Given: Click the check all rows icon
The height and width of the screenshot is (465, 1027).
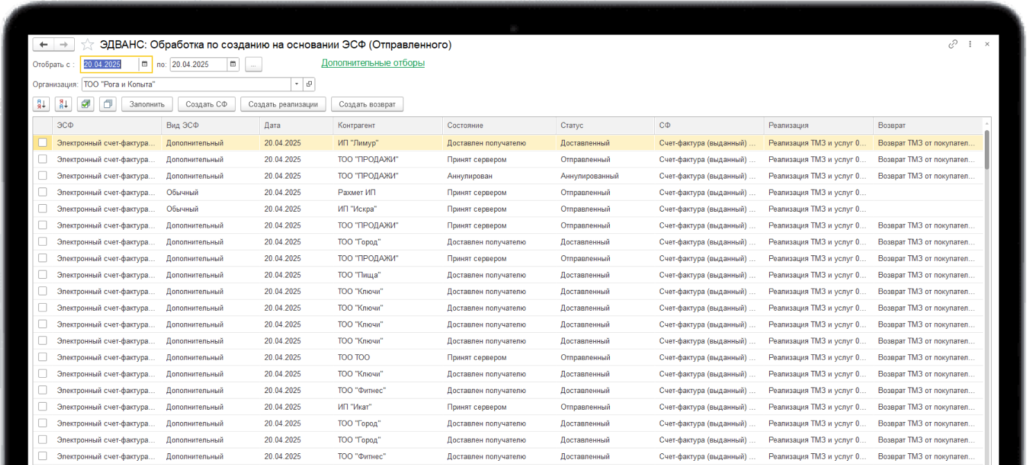Looking at the screenshot, I should pos(86,104).
